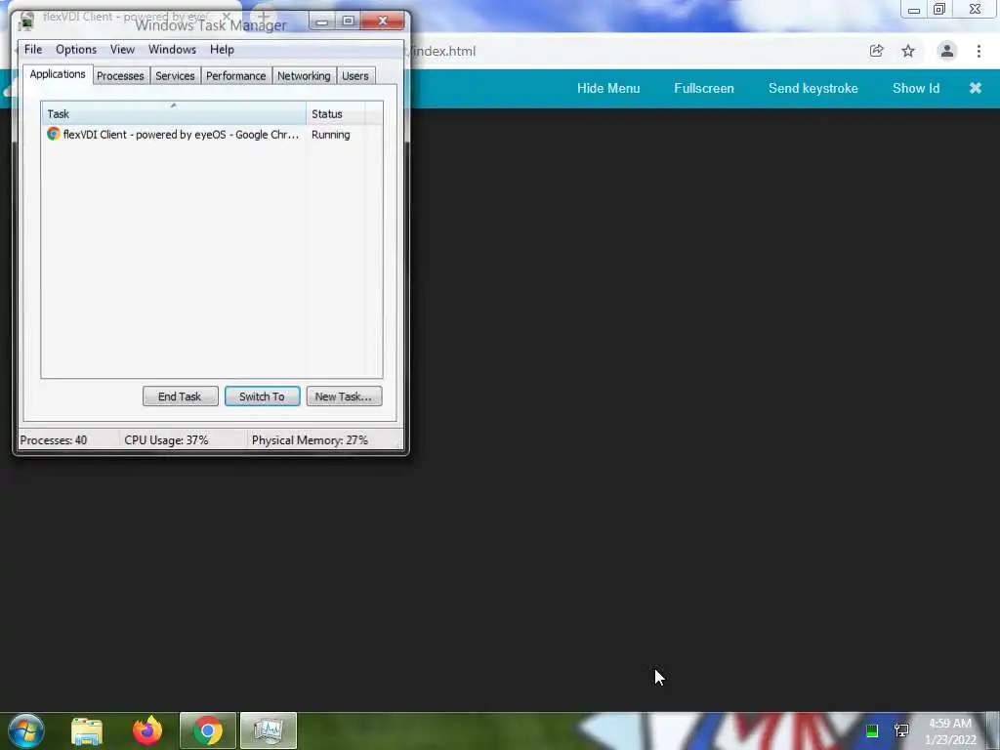This screenshot has height=750, width=1000.
Task: Open the View menu in Task Manager
Action: pos(122,49)
